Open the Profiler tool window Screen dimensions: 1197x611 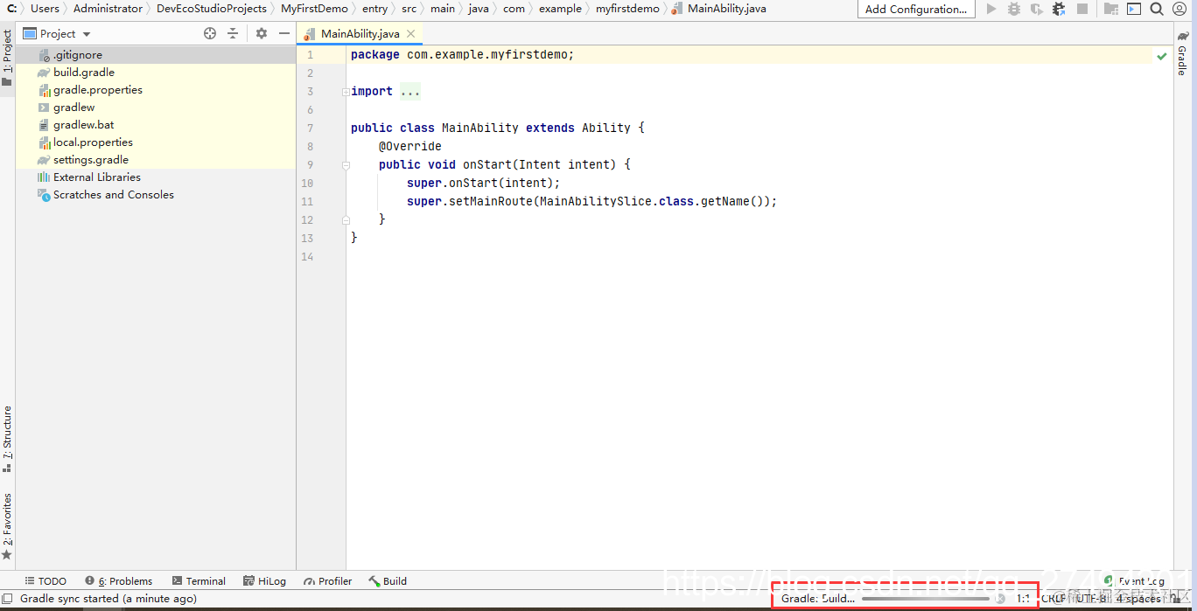point(328,581)
